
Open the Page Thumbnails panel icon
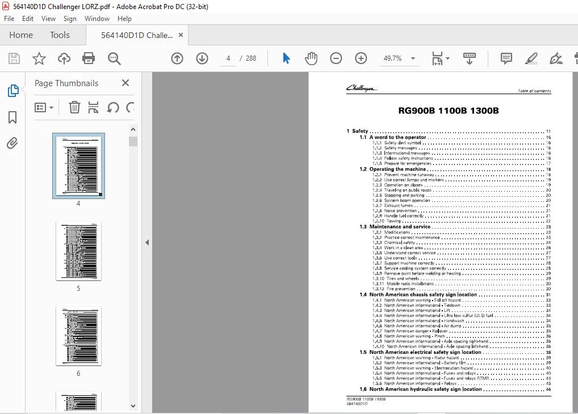click(13, 91)
